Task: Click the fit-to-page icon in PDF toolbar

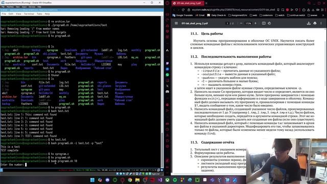Action: tap(264, 24)
